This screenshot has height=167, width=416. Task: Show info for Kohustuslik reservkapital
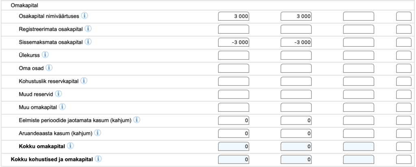pos(84,81)
